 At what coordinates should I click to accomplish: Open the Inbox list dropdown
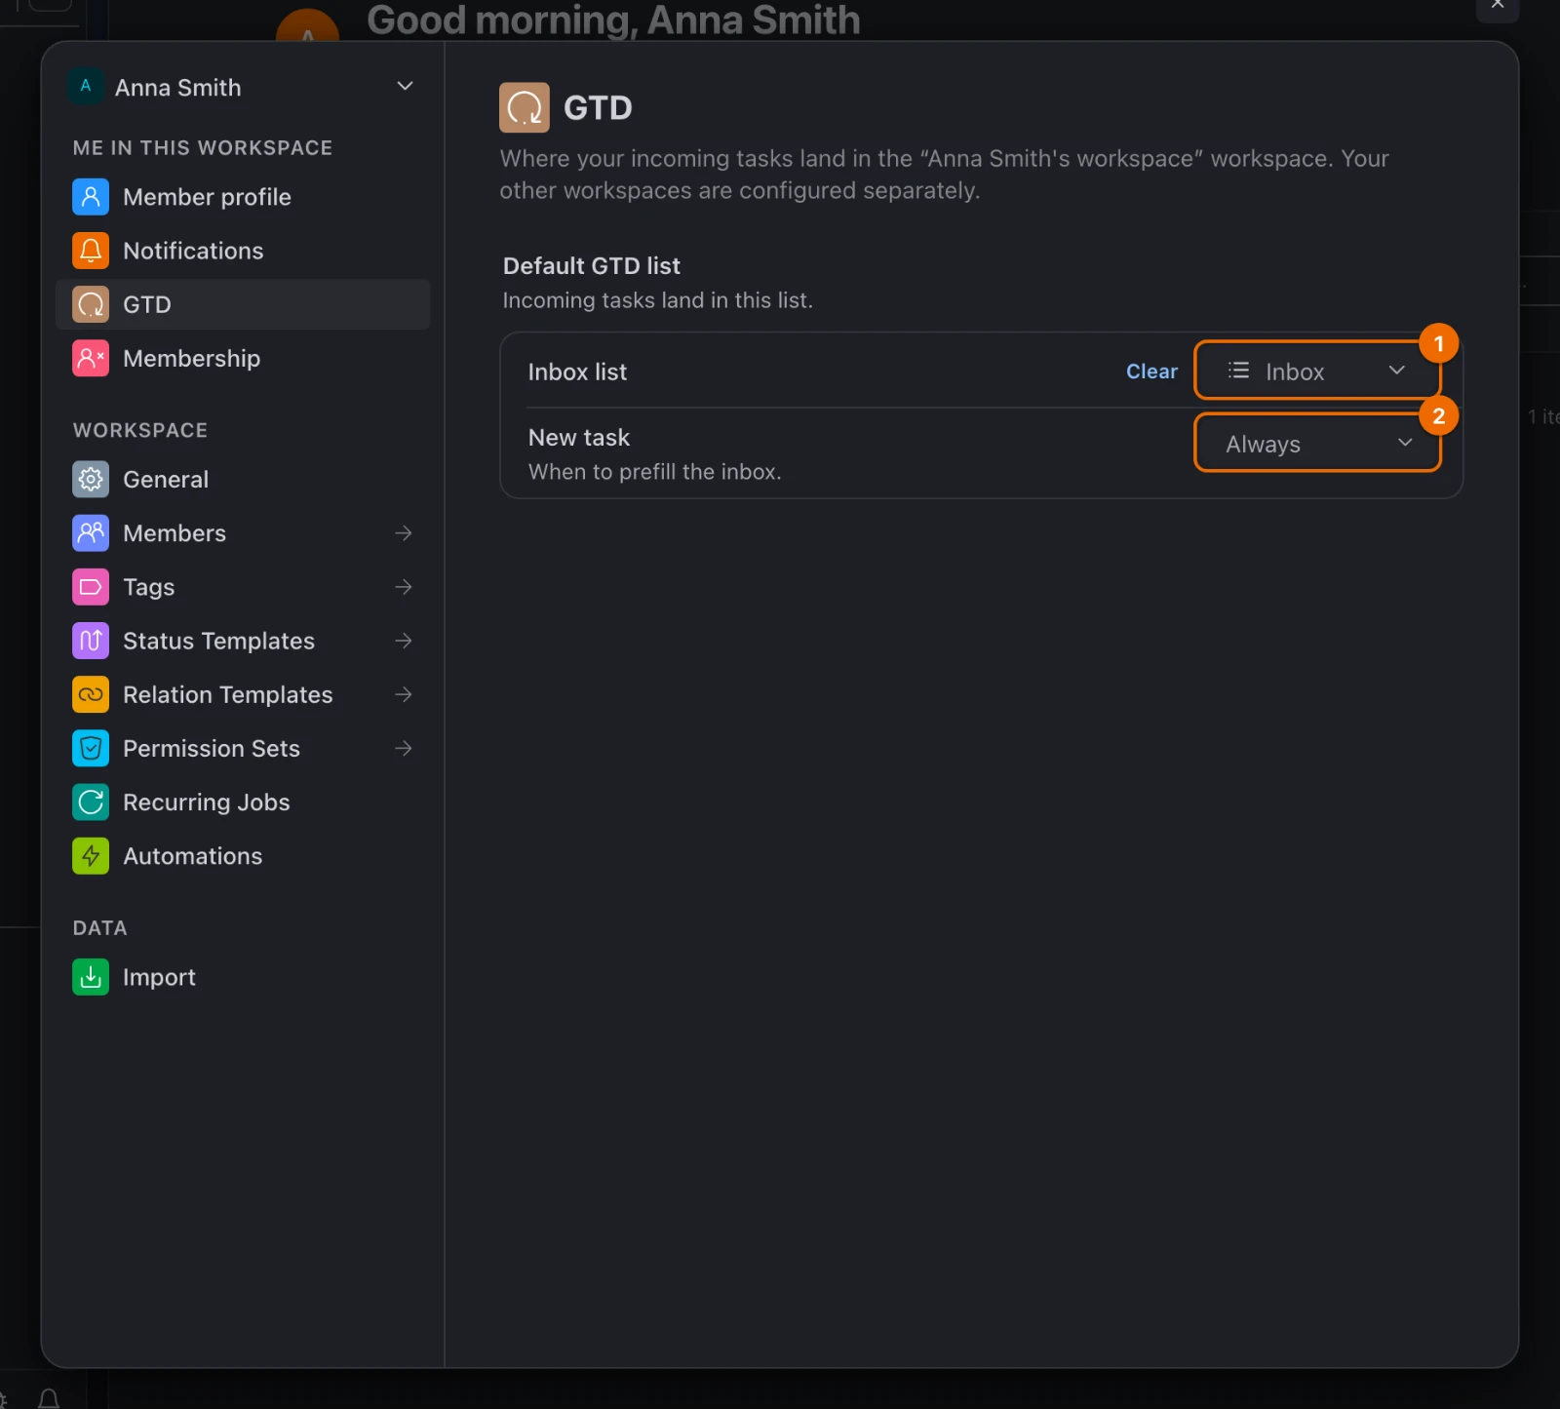(1317, 371)
